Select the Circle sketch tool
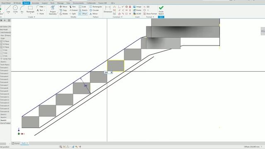265x149 pixels. [x=15, y=9]
